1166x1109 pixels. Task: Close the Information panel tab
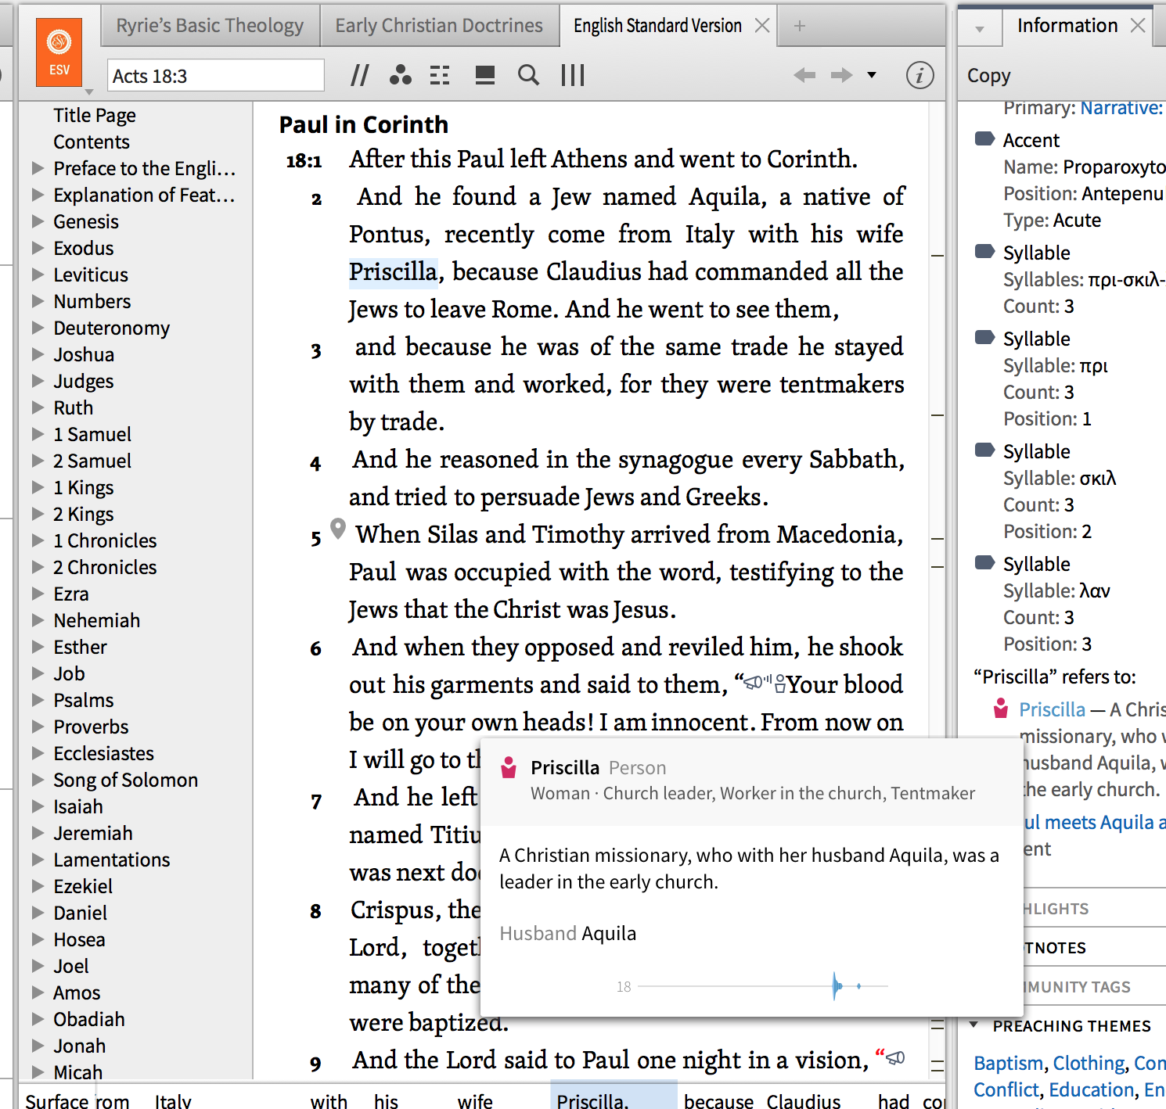1138,26
